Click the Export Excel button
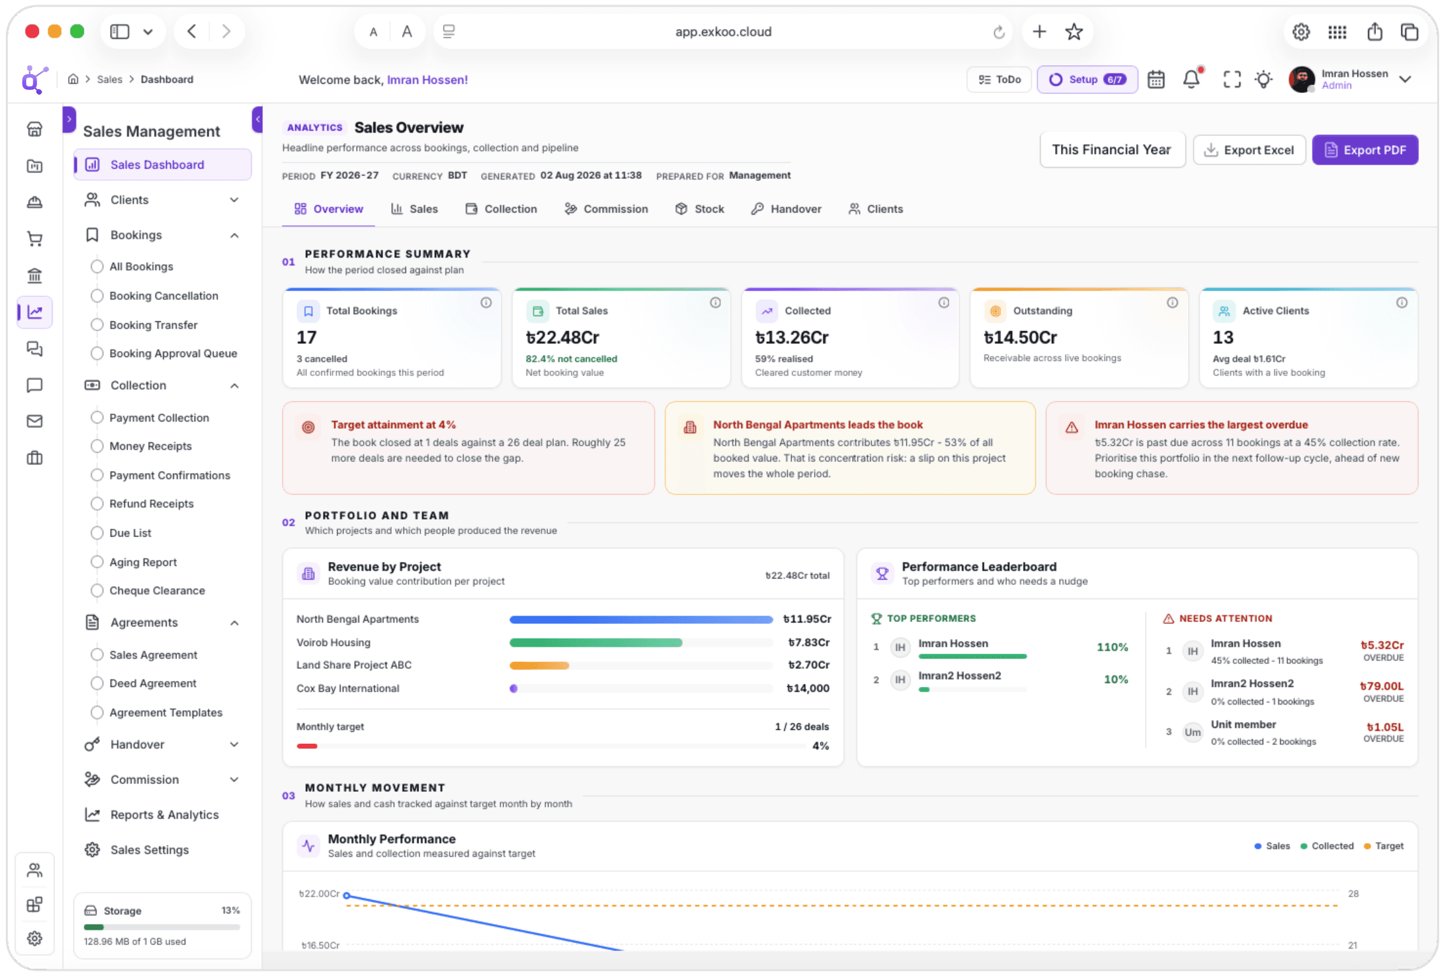 (x=1249, y=150)
